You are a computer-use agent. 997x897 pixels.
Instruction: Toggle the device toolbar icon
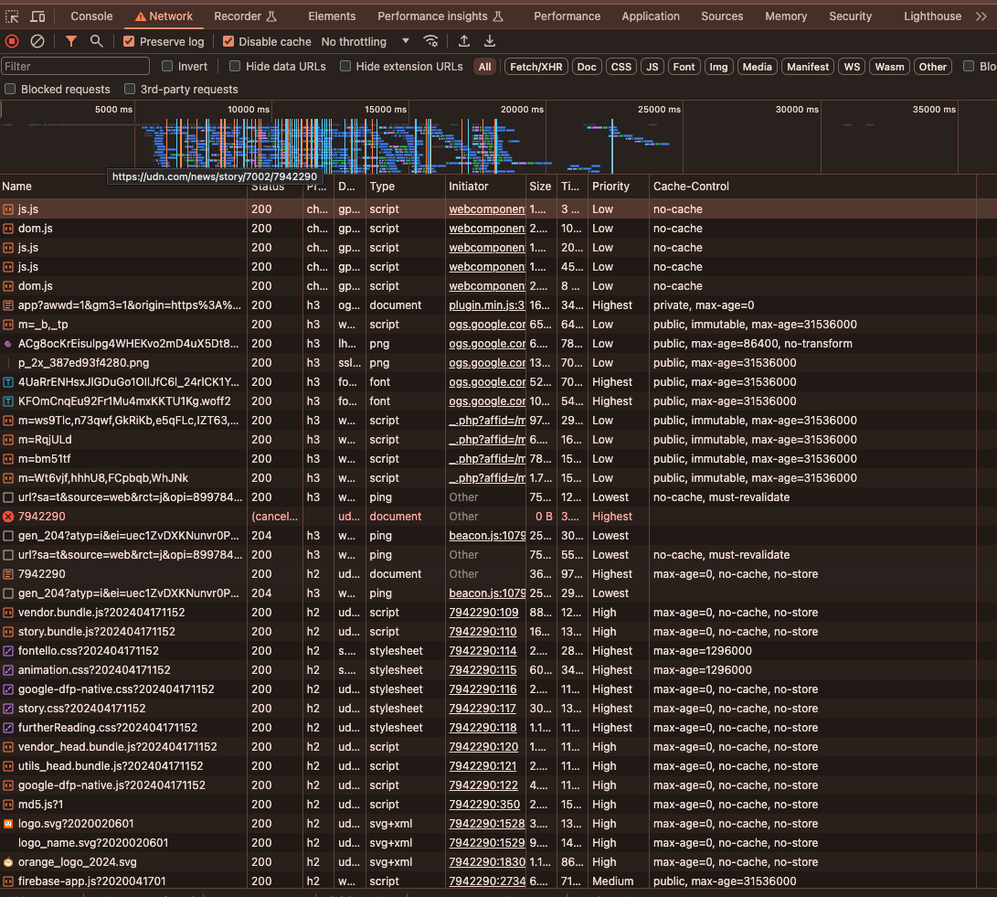click(x=37, y=16)
